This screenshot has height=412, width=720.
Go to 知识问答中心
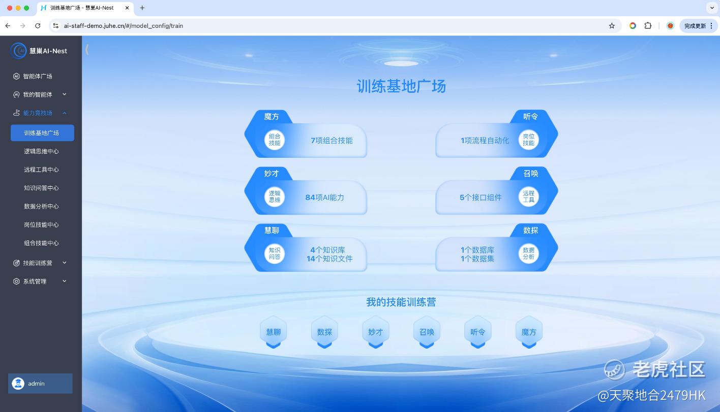click(42, 188)
